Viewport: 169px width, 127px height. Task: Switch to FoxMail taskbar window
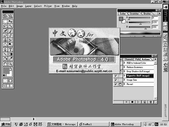[x=94, y=124]
